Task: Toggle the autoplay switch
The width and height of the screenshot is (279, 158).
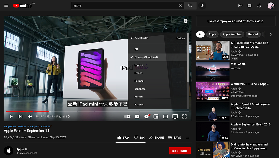Action: [127, 116]
